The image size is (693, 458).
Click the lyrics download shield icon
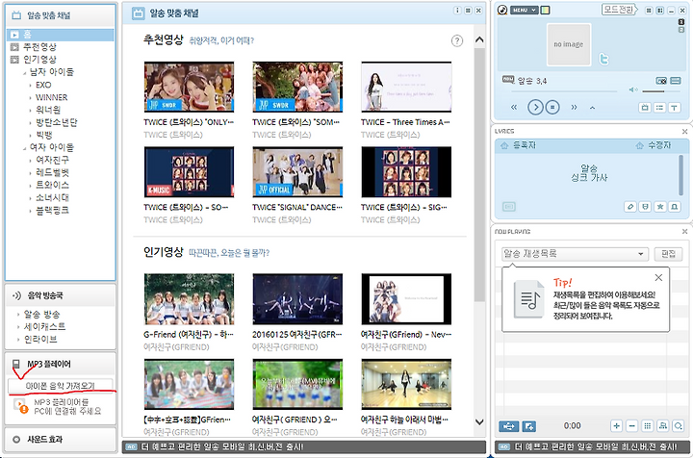645,206
